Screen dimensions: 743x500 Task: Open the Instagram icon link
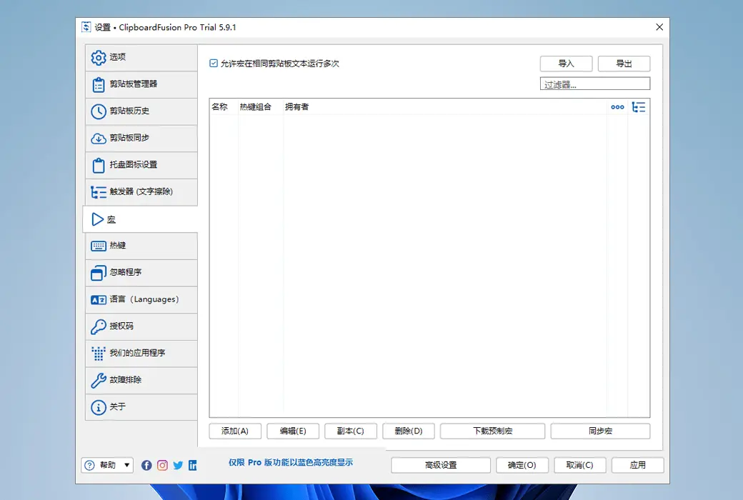pos(163,466)
